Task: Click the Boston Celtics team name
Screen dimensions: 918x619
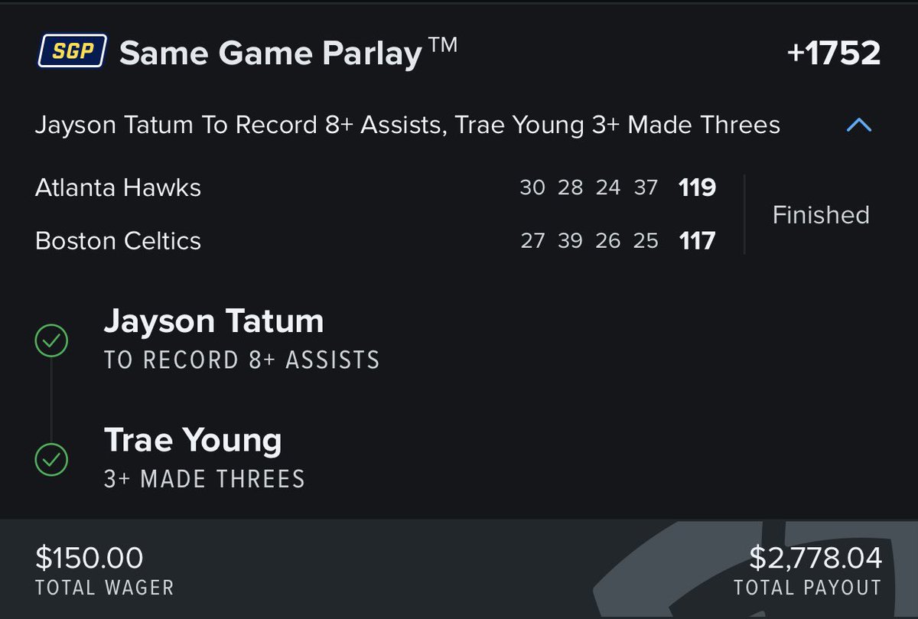Action: click(118, 241)
